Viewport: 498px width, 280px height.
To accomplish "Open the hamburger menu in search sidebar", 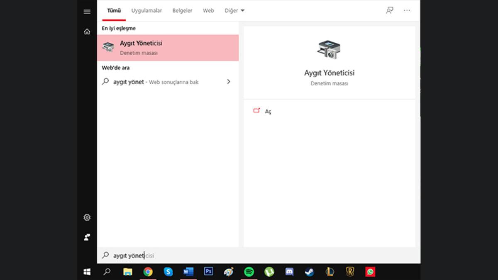I will point(87,12).
